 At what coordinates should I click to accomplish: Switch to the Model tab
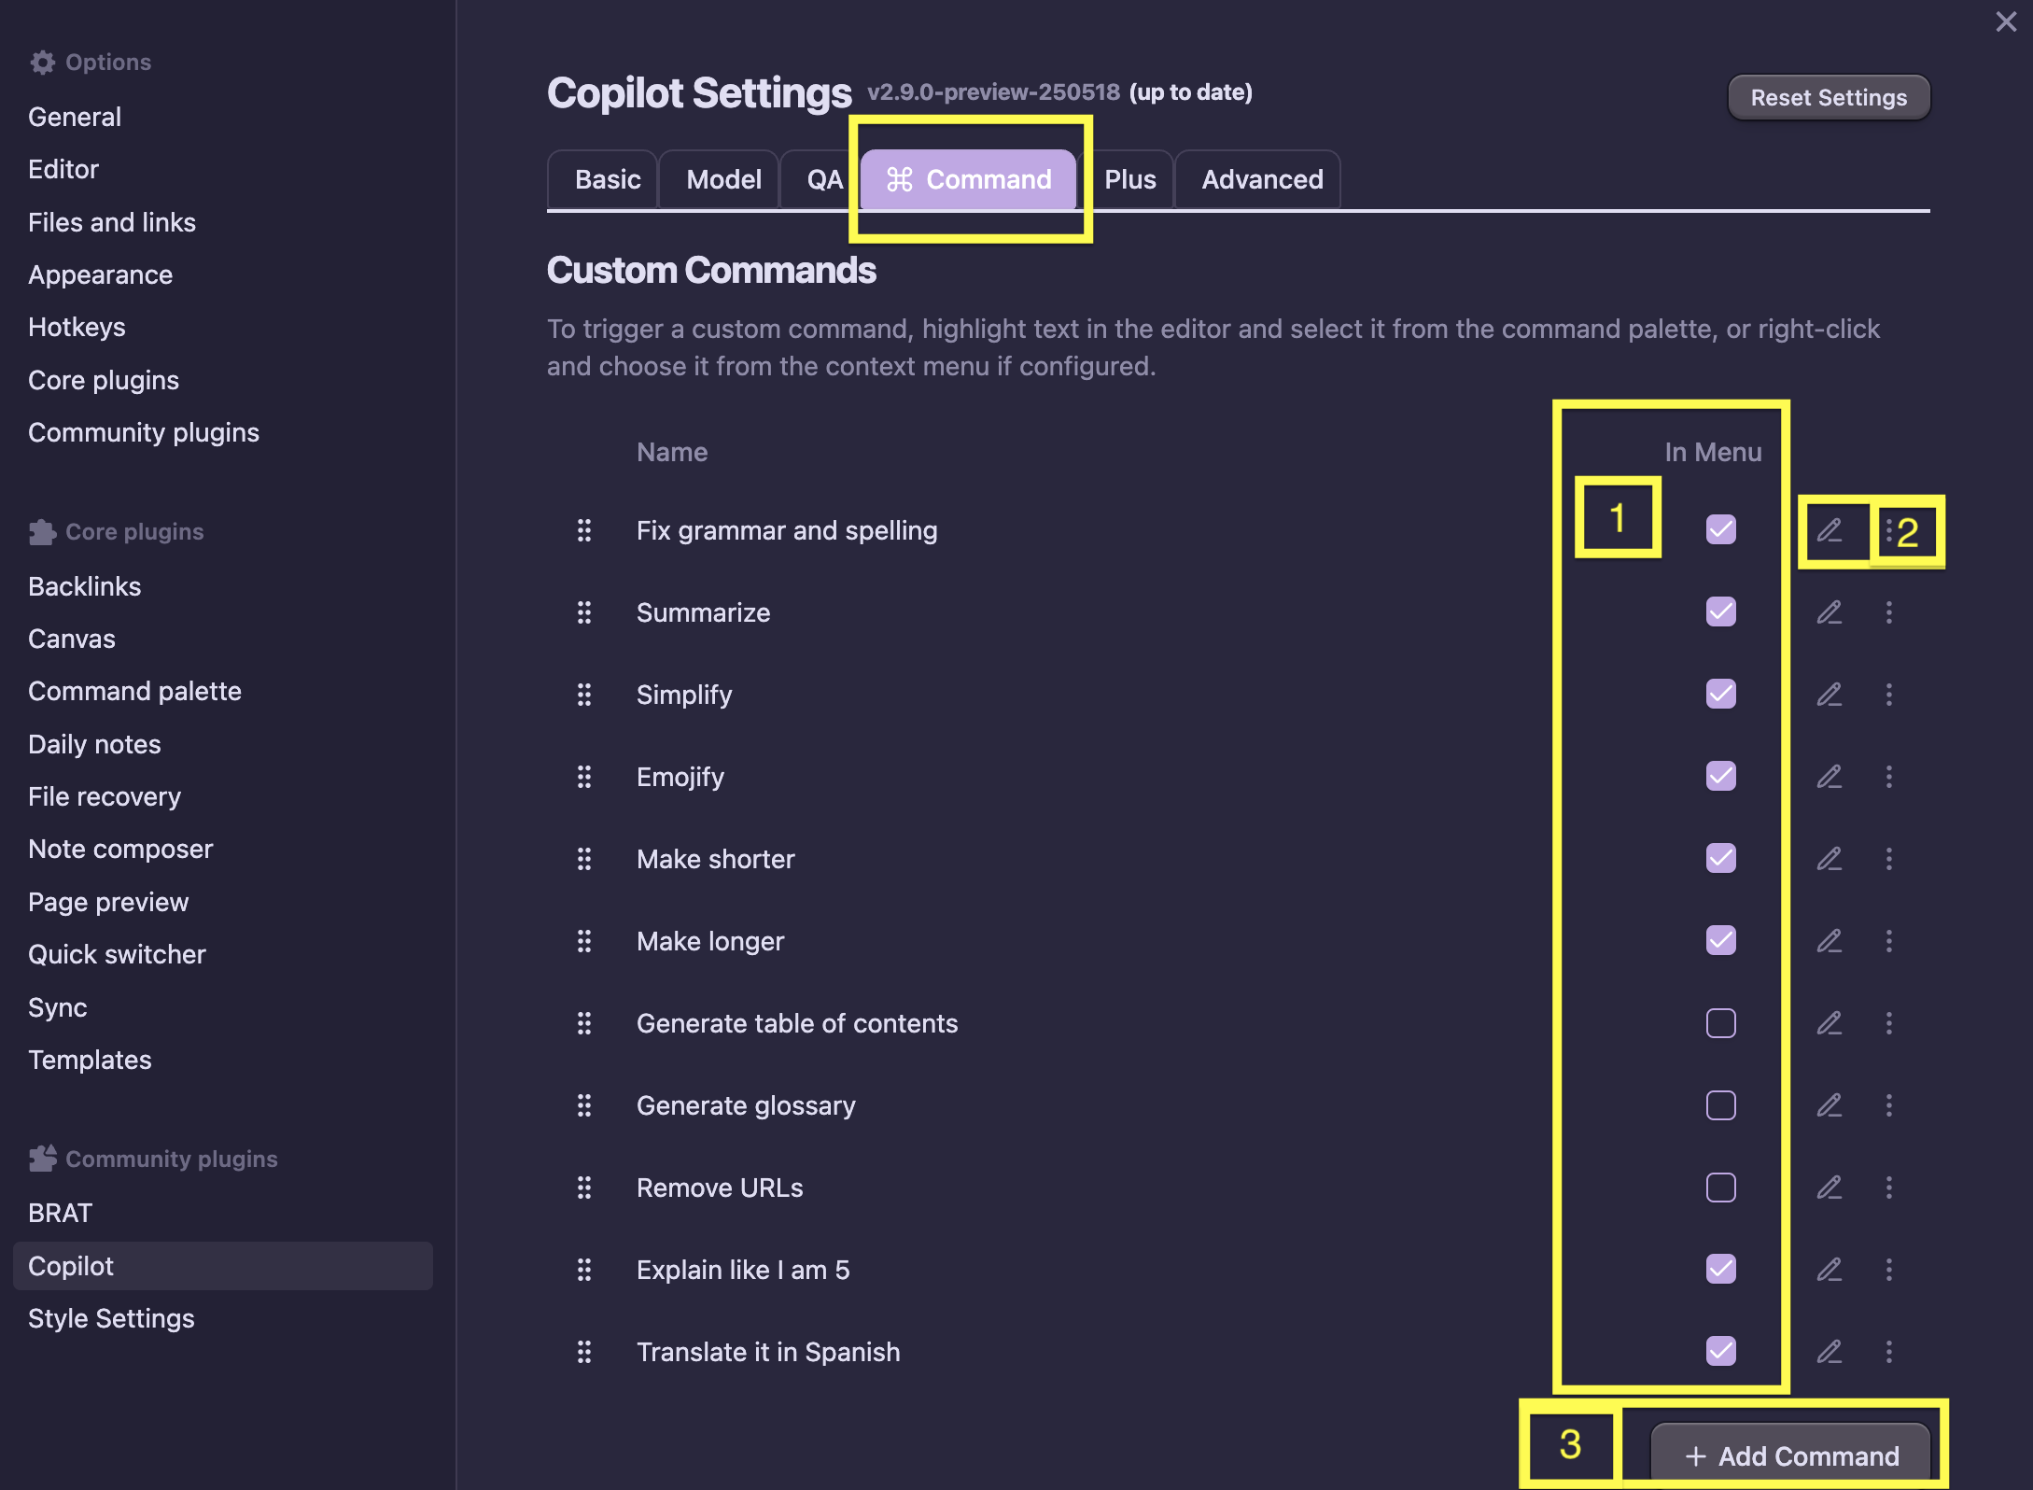click(x=723, y=179)
